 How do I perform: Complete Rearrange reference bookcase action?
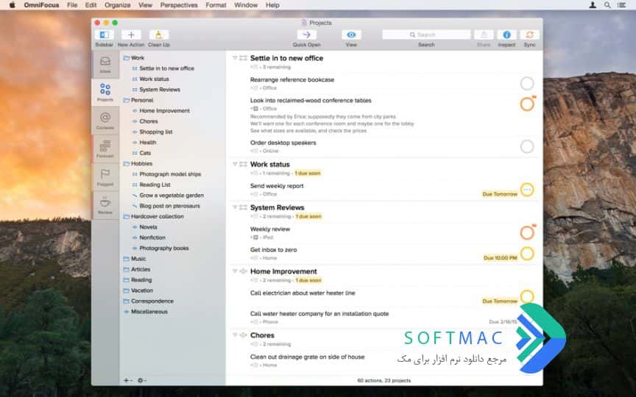tap(527, 84)
